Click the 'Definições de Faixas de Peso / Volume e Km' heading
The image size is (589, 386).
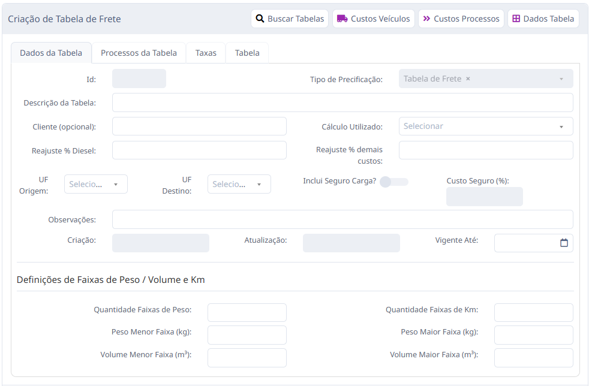(x=111, y=280)
